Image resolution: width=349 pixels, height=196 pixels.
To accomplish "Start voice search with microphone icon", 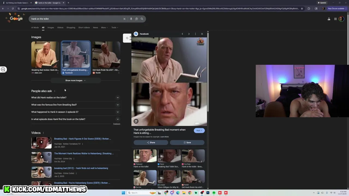I will tap(131, 19).
